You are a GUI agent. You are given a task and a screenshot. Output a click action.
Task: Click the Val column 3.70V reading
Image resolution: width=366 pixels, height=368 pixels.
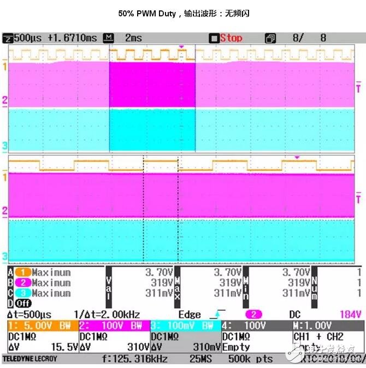159,272
